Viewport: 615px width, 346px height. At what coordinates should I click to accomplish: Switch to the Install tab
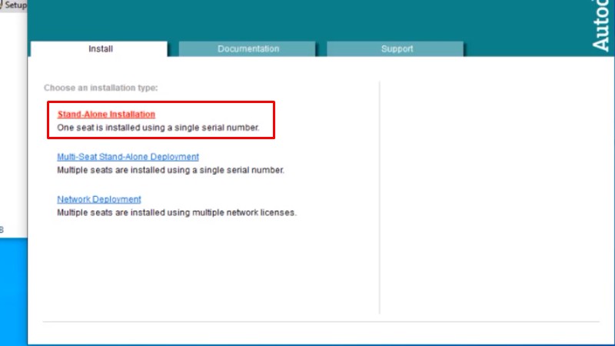[100, 49]
